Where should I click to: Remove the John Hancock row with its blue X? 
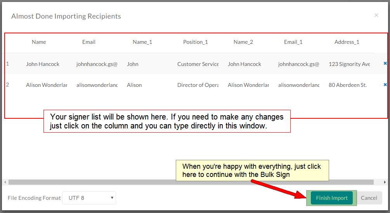(385, 64)
